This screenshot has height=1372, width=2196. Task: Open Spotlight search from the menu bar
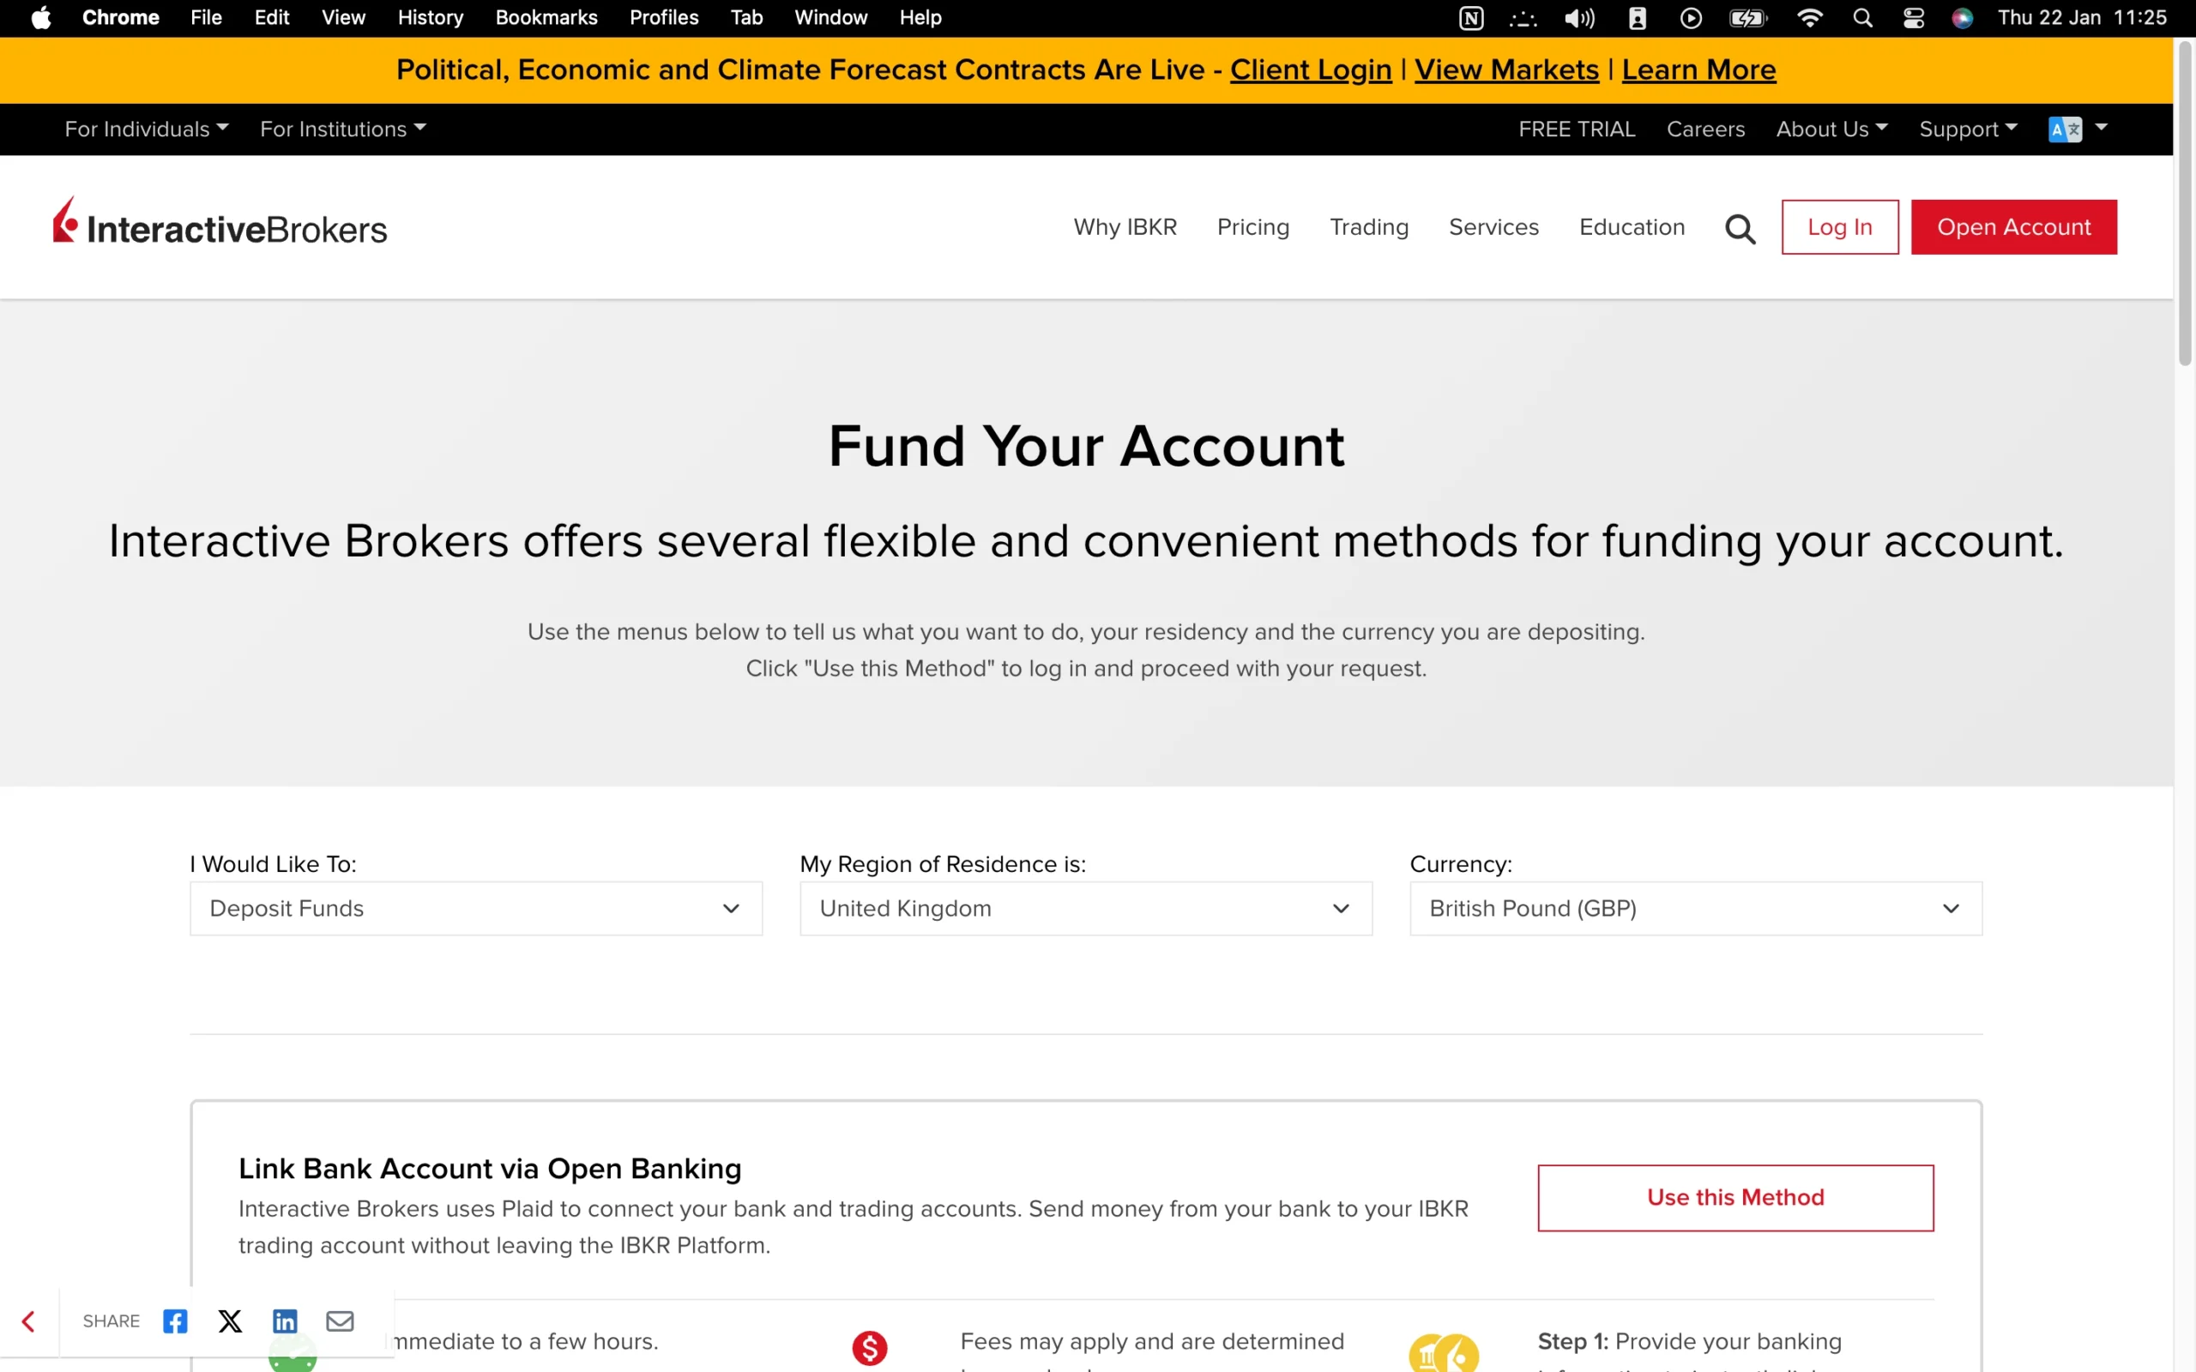click(x=1862, y=17)
